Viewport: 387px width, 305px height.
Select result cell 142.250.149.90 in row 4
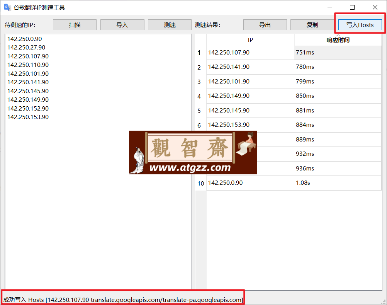[250, 96]
